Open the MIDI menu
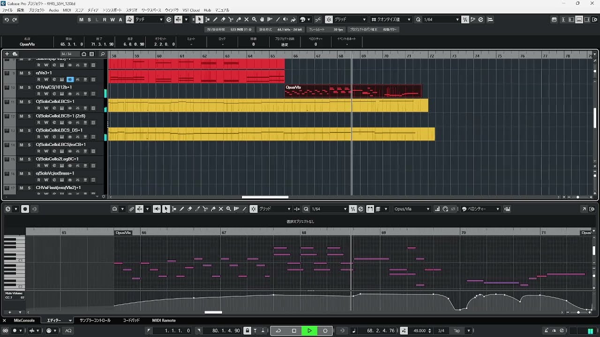The height and width of the screenshot is (337, 600). coord(67,10)
